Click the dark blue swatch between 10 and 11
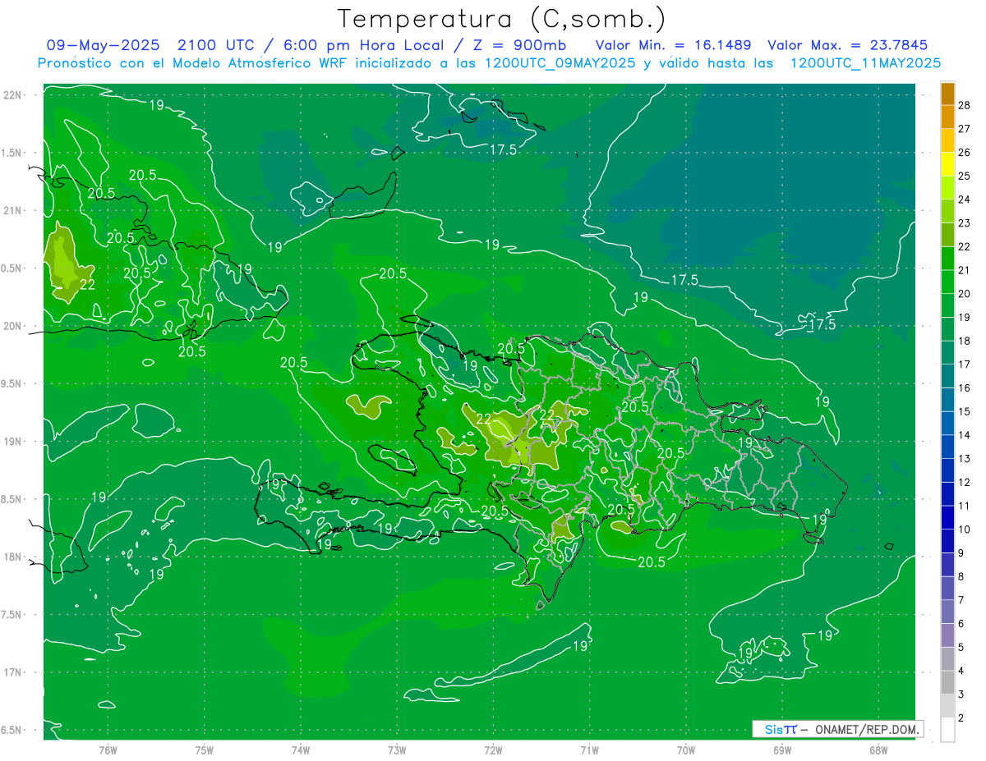Screen dimensions: 986x761 tap(947, 517)
